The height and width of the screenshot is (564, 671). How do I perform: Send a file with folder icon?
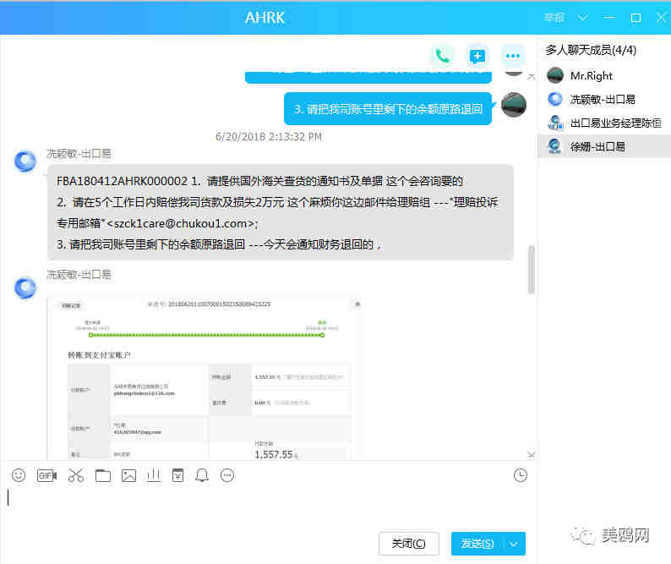pos(103,475)
